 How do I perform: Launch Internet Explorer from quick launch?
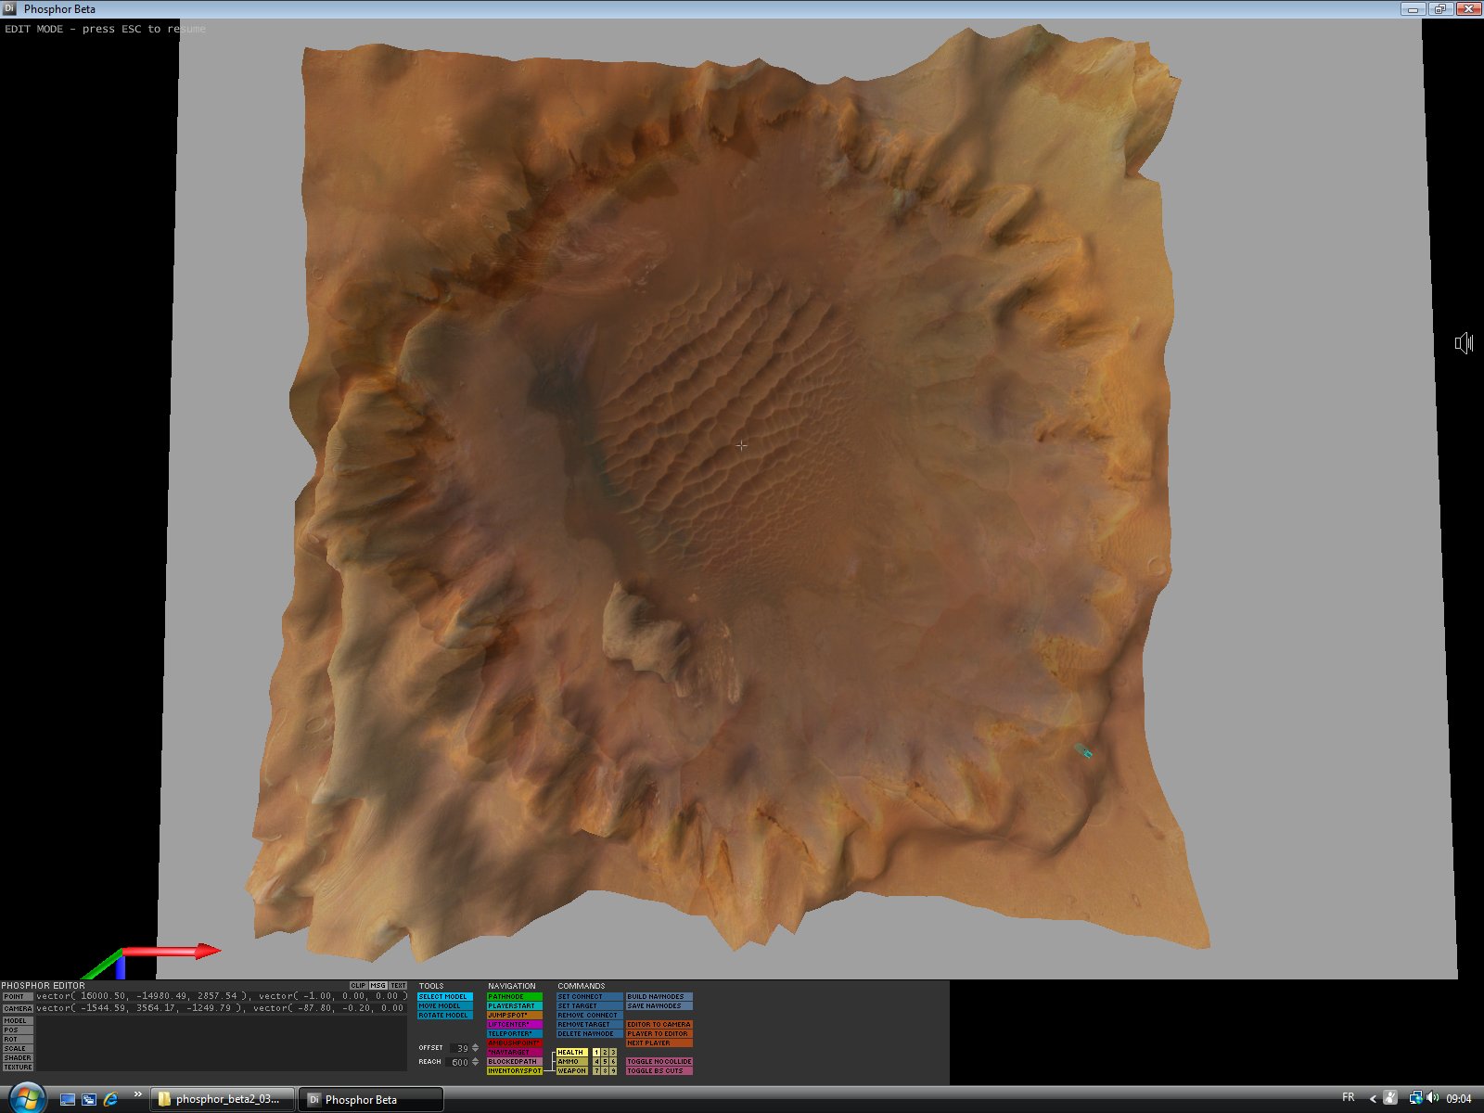click(111, 1099)
